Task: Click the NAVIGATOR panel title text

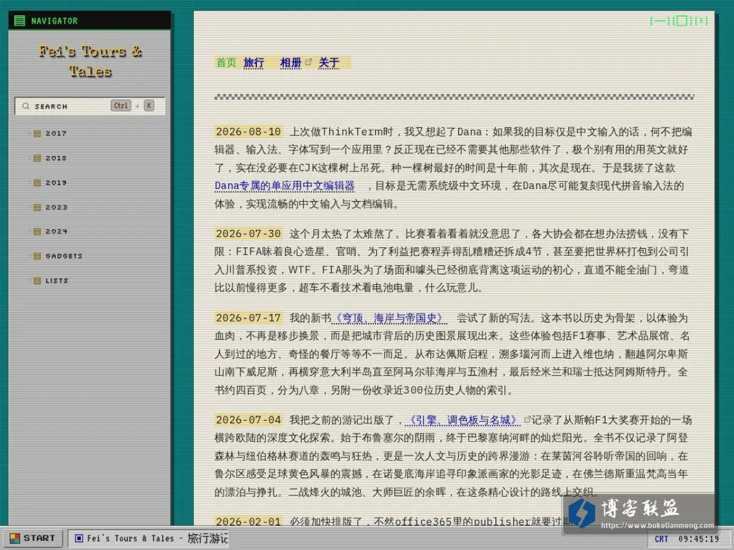Action: tap(54, 21)
